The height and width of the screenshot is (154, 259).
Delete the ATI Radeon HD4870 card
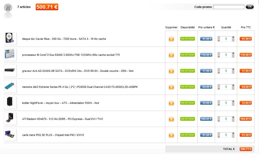(x=171, y=119)
